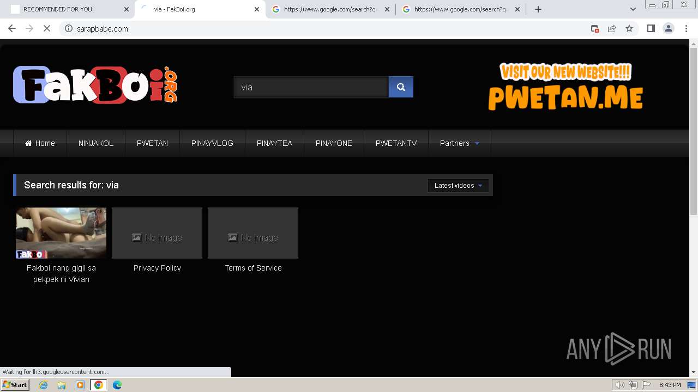
Task: Click the No image thumbnail above Privacy Policy
Action: 157,233
